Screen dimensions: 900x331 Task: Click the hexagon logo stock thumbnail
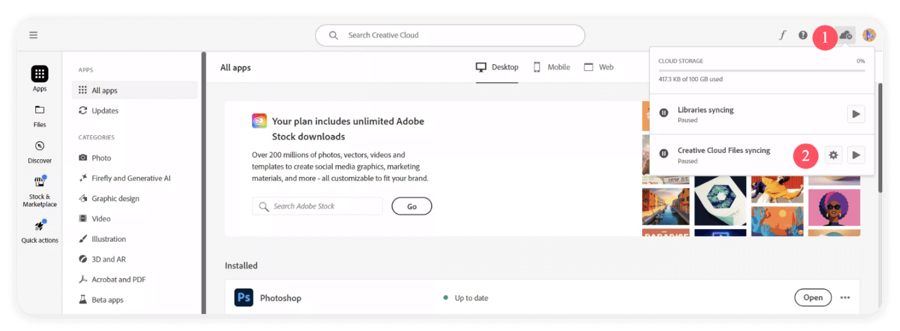[x=720, y=200]
